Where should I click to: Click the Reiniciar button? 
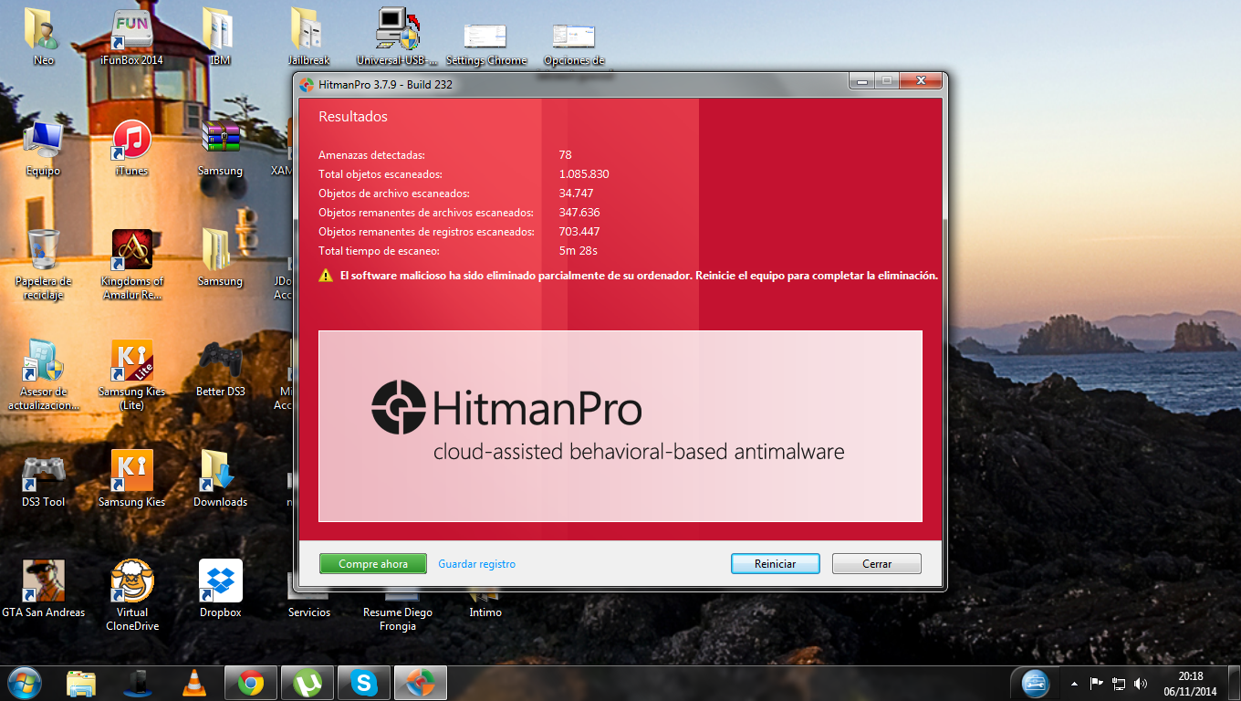point(775,564)
